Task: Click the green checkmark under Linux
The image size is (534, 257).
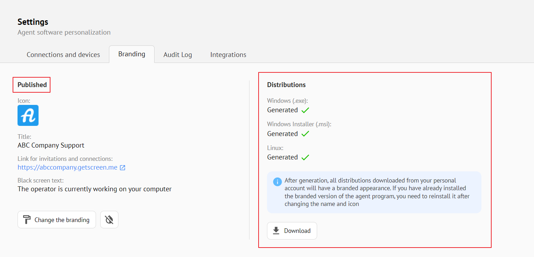Action: 305,157
